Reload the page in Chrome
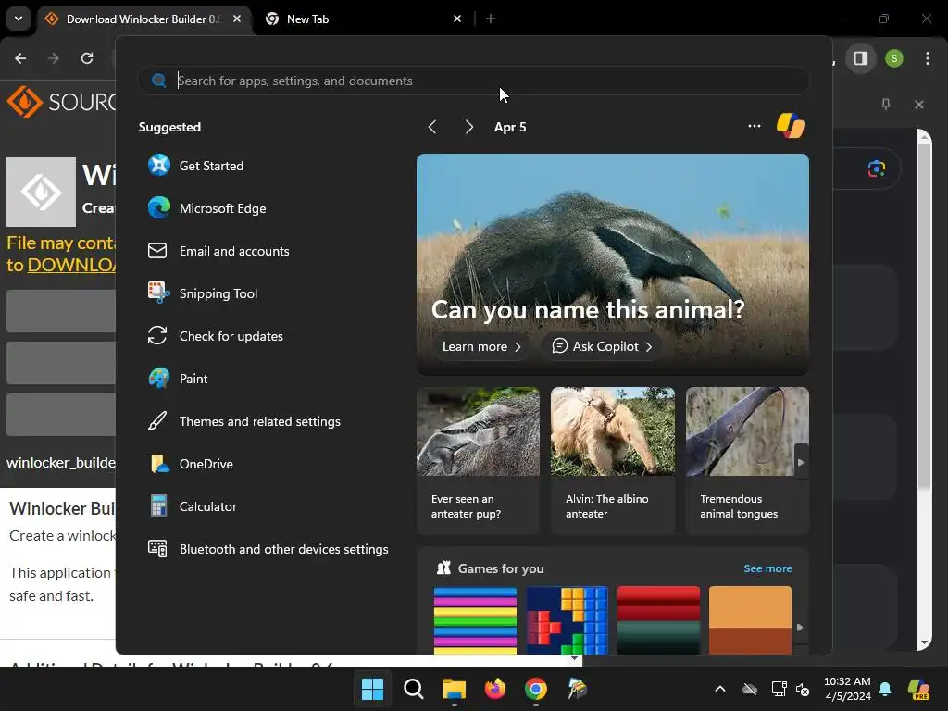This screenshot has height=711, width=948. (x=87, y=58)
